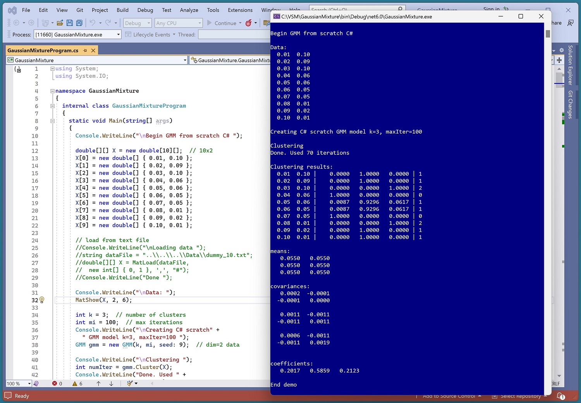Expand the editor zoom level 100% dropdown

pos(29,384)
